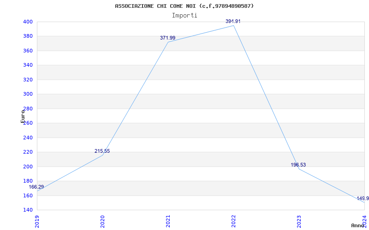Click the 2022 x-axis label
The height and width of the screenshot is (230, 369).
(x=233, y=221)
